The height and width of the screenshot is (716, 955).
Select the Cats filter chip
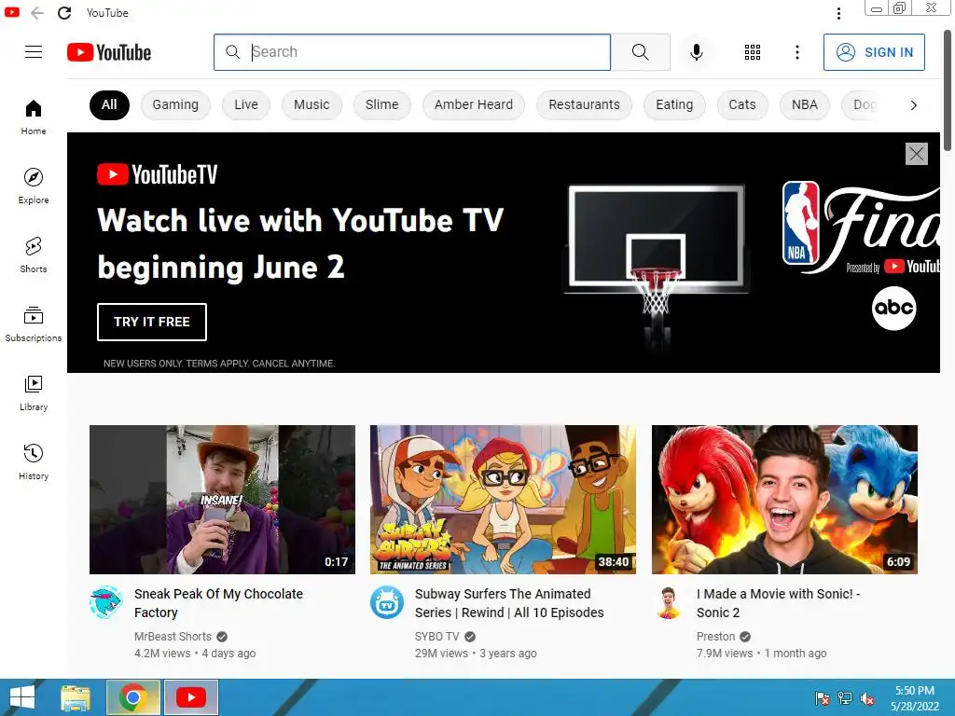tap(741, 104)
